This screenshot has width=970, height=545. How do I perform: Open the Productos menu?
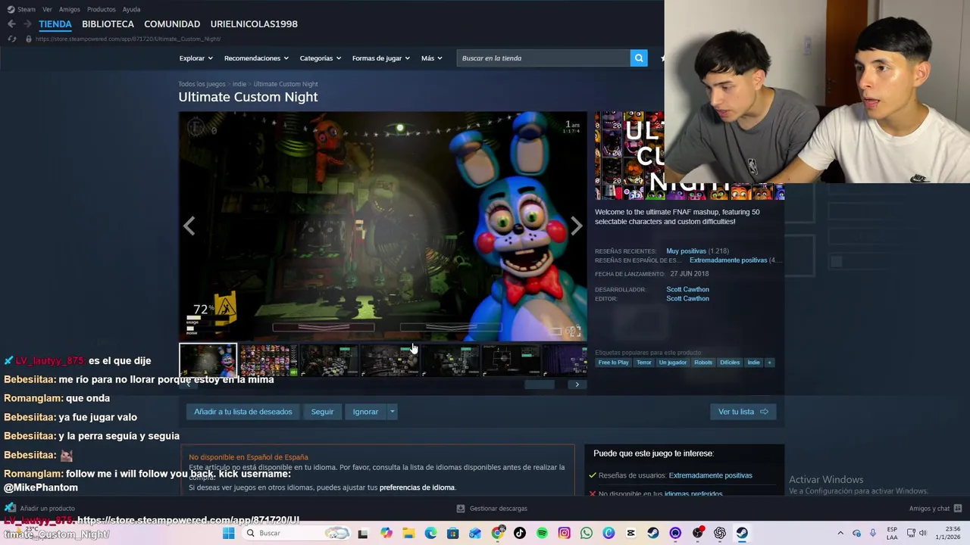101,9
